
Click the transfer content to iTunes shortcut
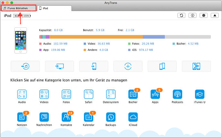25,66
